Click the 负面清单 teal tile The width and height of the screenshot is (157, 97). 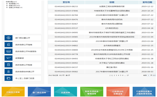pyautogui.click(x=66, y=92)
